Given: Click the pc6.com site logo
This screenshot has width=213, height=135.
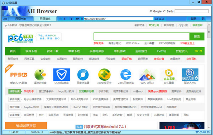Looking at the screenshot, I should tap(21, 38).
